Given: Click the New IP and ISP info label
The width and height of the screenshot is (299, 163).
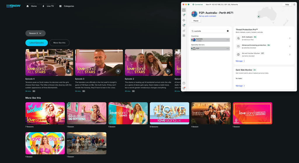Looking at the screenshot, I should (x=222, y=5).
